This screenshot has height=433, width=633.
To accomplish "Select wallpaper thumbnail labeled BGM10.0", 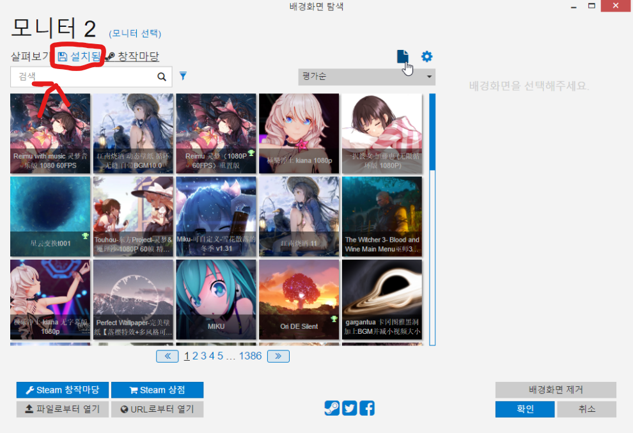I will click(x=133, y=133).
